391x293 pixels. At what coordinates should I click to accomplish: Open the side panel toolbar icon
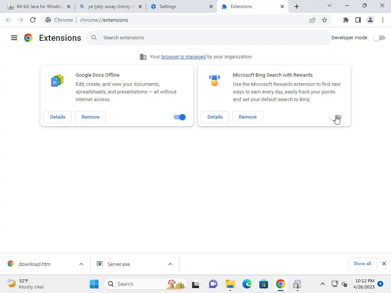(358, 20)
